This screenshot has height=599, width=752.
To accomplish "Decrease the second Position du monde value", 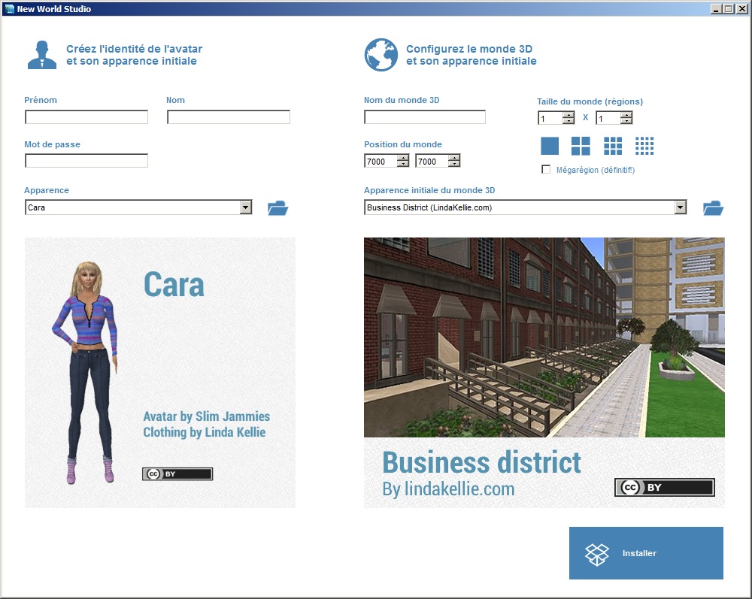I will [454, 164].
